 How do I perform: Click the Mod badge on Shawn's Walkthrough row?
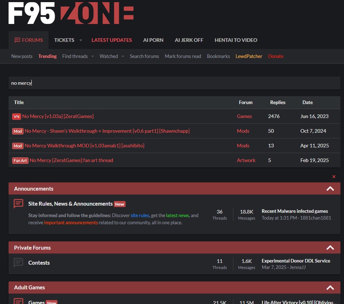point(18,131)
